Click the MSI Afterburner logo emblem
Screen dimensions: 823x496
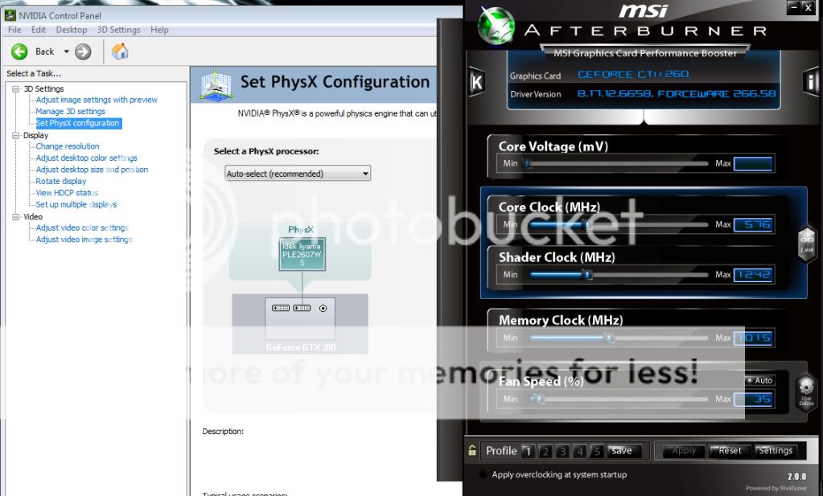tap(495, 25)
